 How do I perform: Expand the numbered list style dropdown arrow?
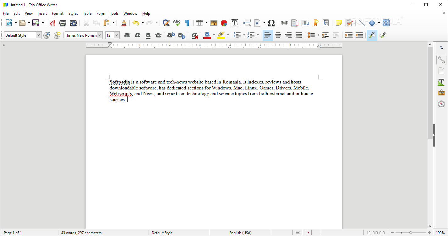click(x=258, y=35)
